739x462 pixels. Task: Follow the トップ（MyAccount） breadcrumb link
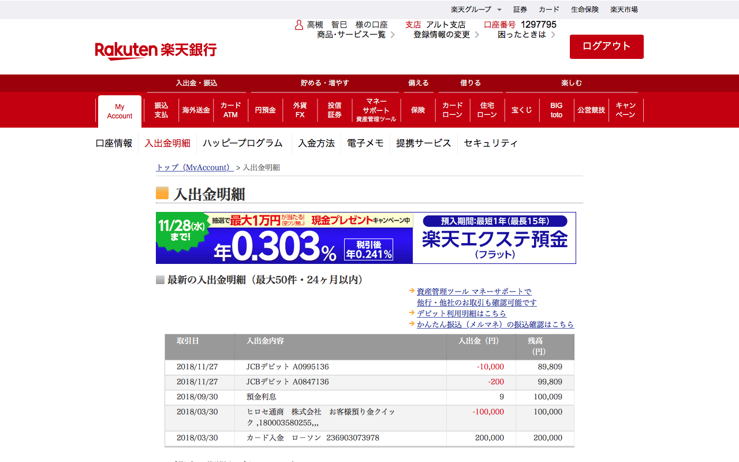point(195,167)
